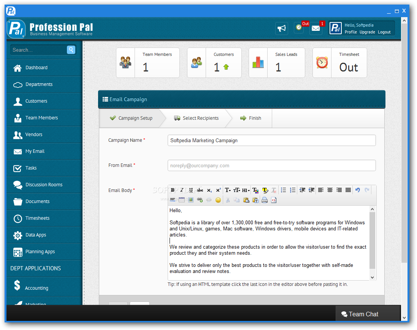Increase paragraph indent
The height and width of the screenshot is (330, 417).
coord(311,190)
